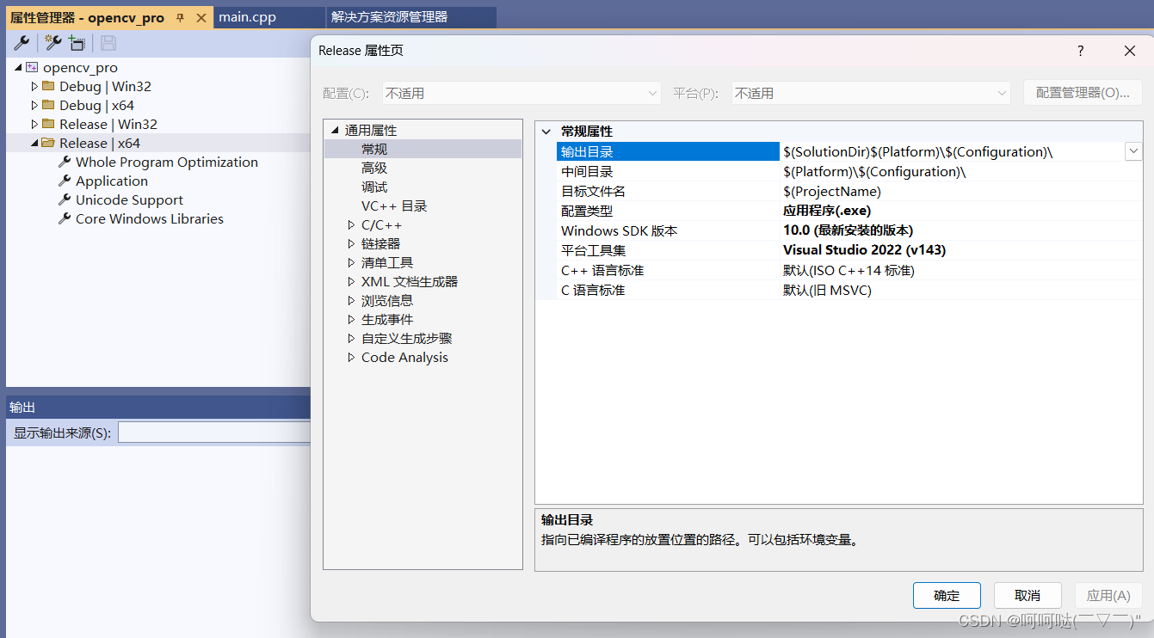The height and width of the screenshot is (638, 1154).
Task: Open properties using the wrench toolbar icon
Action: point(21,42)
